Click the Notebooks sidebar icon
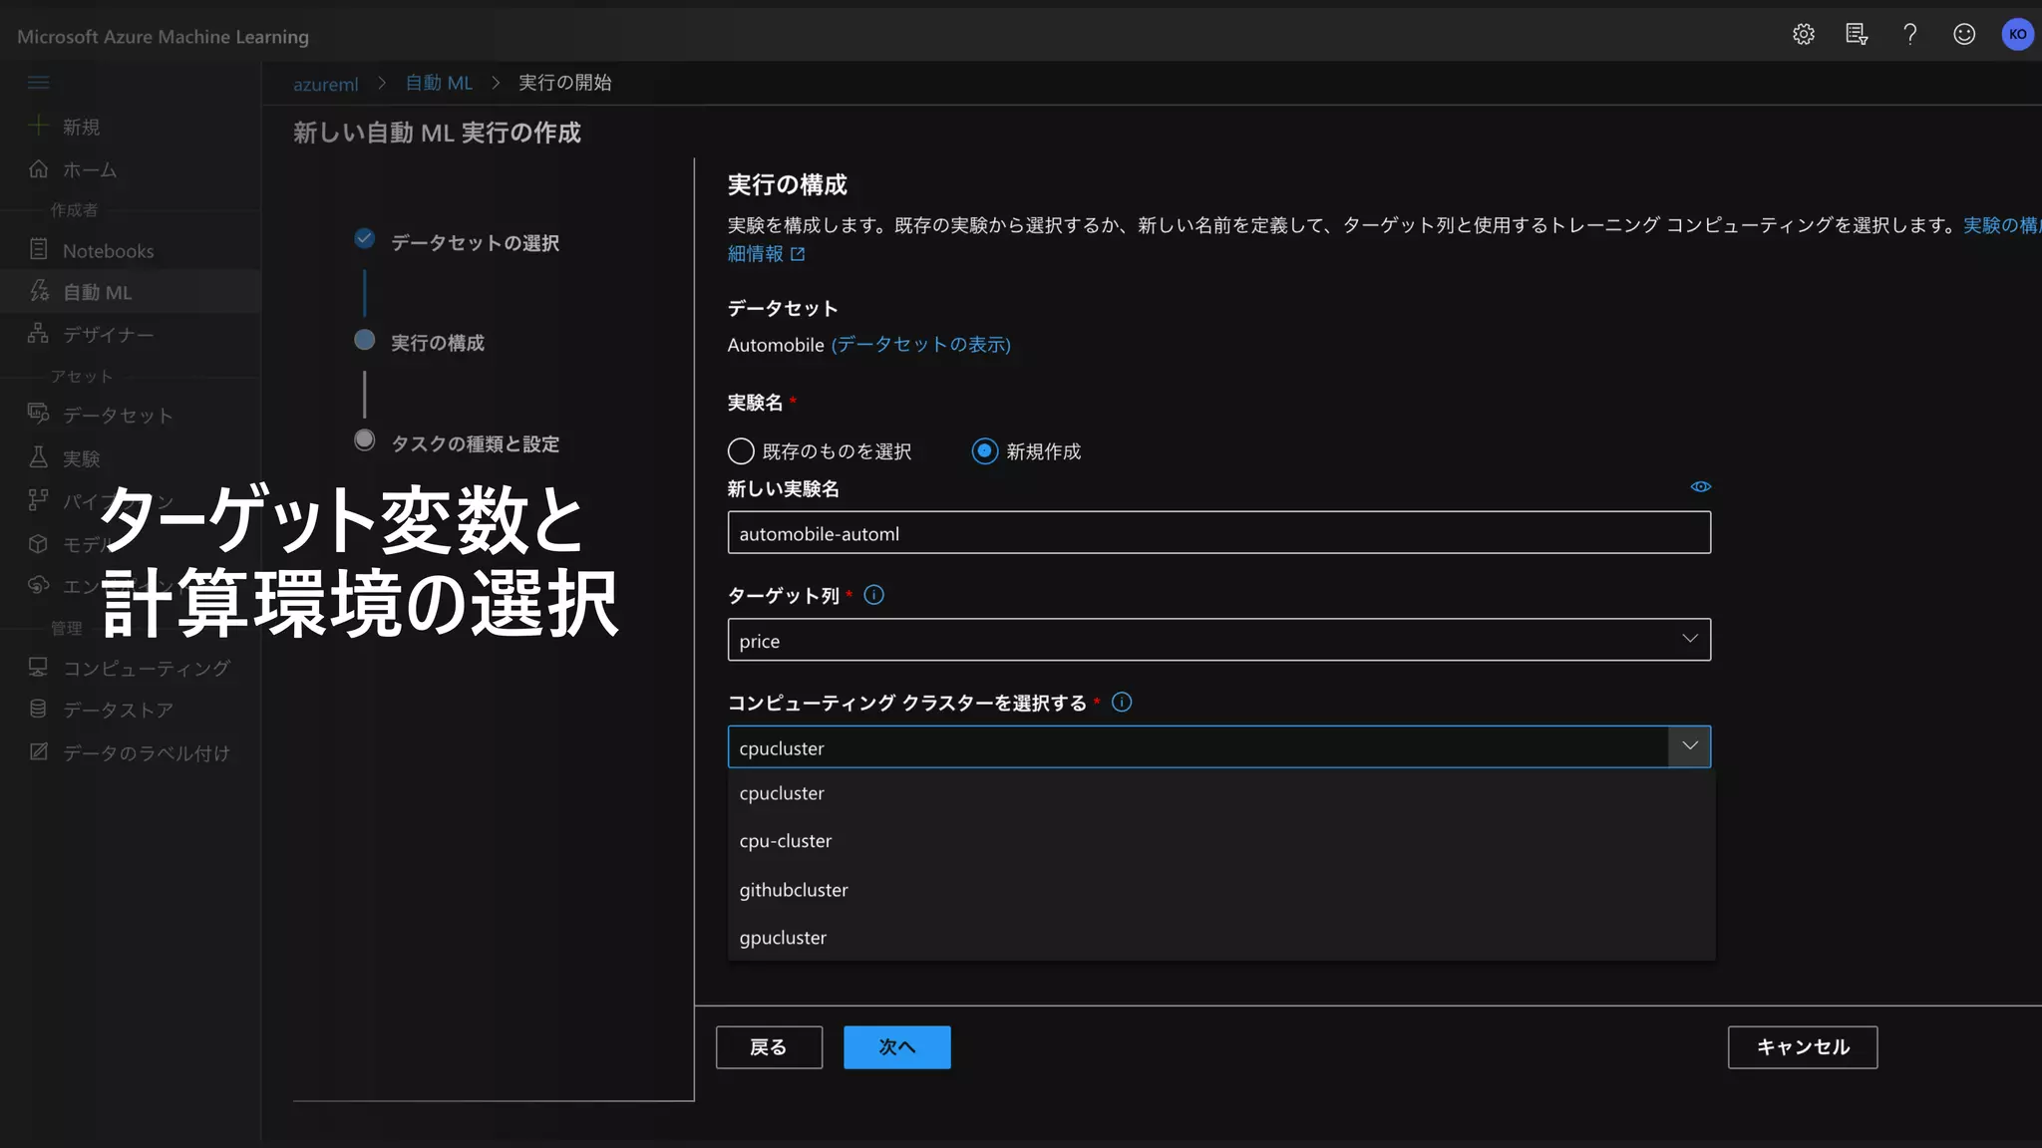Image resolution: width=2042 pixels, height=1148 pixels. click(38, 249)
